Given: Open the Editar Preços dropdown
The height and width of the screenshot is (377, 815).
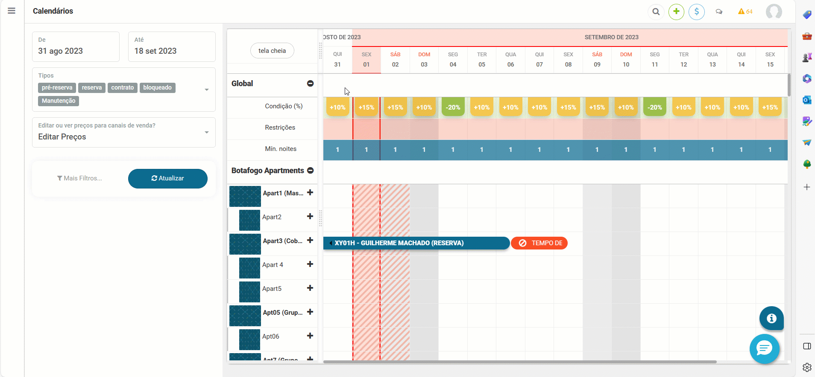Looking at the screenshot, I should tap(124, 133).
